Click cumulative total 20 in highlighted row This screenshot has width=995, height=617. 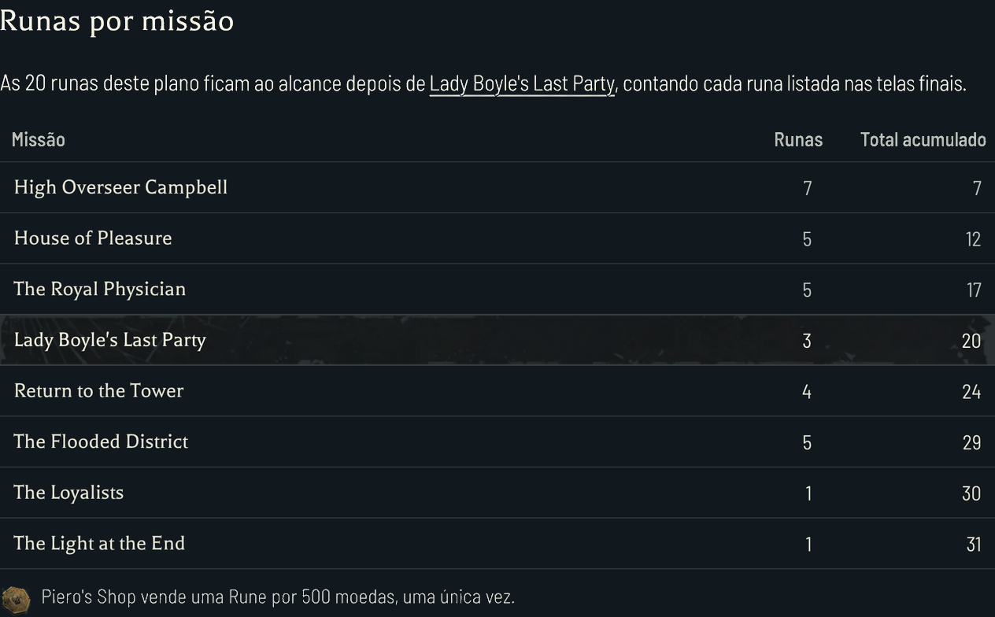pyautogui.click(x=971, y=341)
